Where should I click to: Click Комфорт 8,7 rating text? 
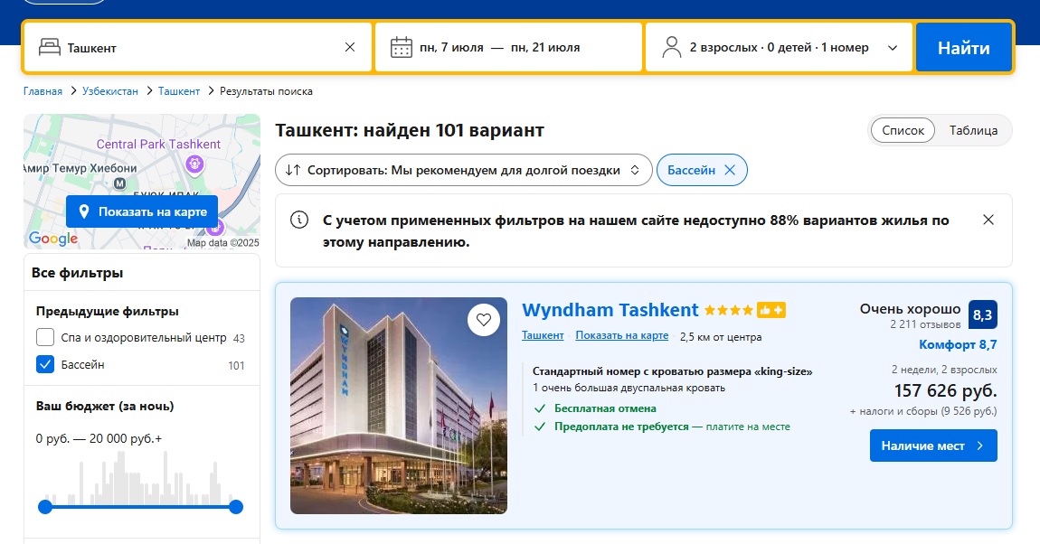(958, 344)
